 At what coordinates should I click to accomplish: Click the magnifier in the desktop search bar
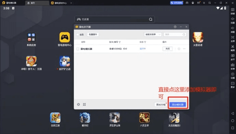[x=151, y=19]
